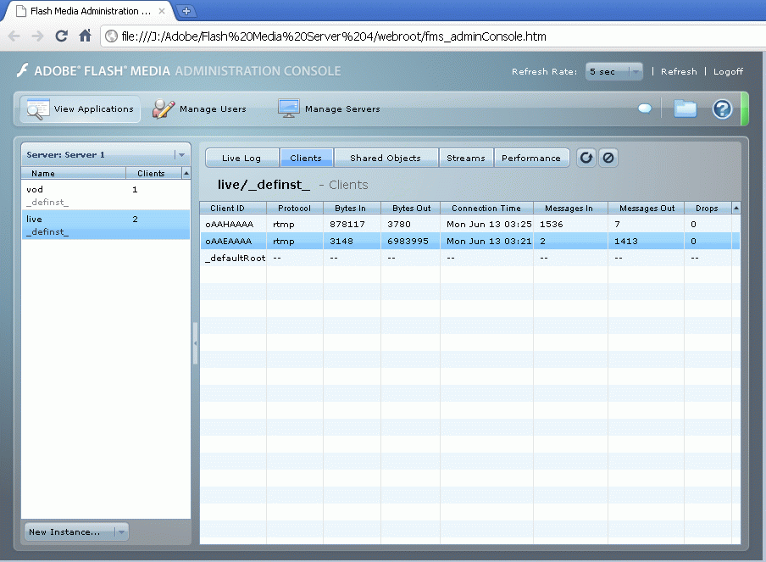Open the Shared Objects tab
This screenshot has height=562, width=766.
tap(386, 158)
